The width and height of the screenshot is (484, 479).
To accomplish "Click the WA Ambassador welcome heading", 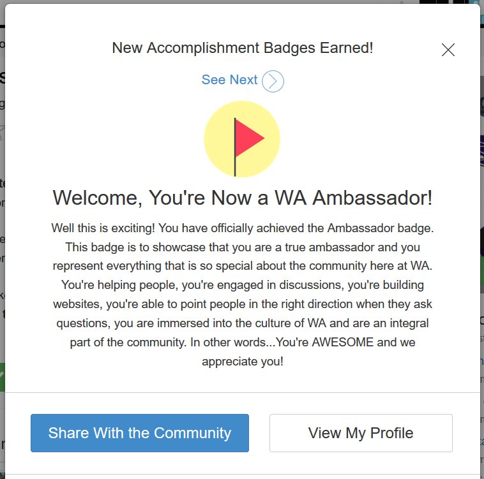I will click(242, 198).
